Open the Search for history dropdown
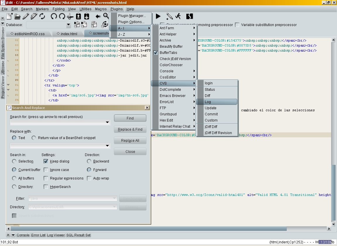This screenshot has height=246, width=337. pyautogui.click(x=107, y=122)
